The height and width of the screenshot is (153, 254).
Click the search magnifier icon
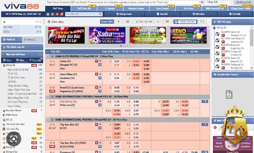[x=100, y=14]
